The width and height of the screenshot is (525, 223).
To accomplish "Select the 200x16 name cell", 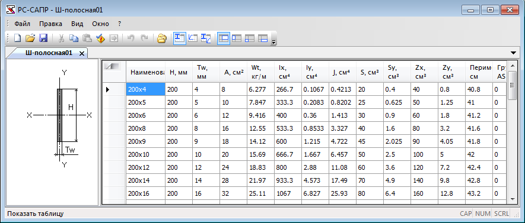I will [146, 193].
